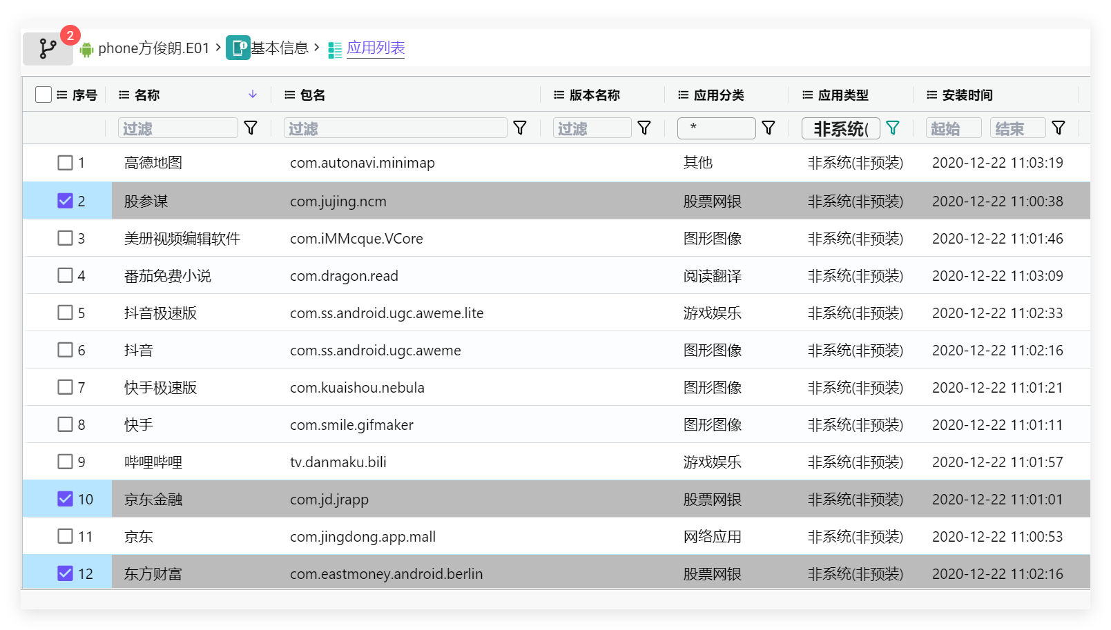Click menu icon of 包名 header
1111x630 pixels.
(x=290, y=95)
